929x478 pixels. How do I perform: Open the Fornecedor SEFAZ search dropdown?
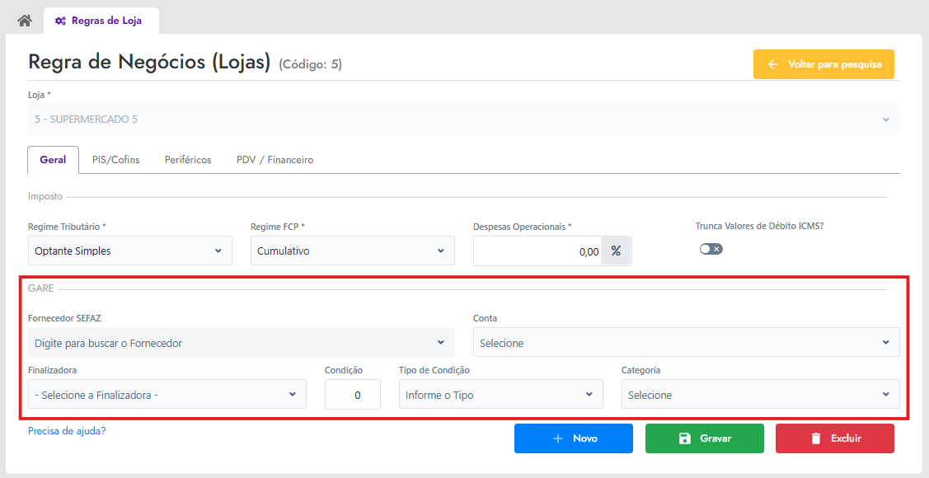(242, 342)
